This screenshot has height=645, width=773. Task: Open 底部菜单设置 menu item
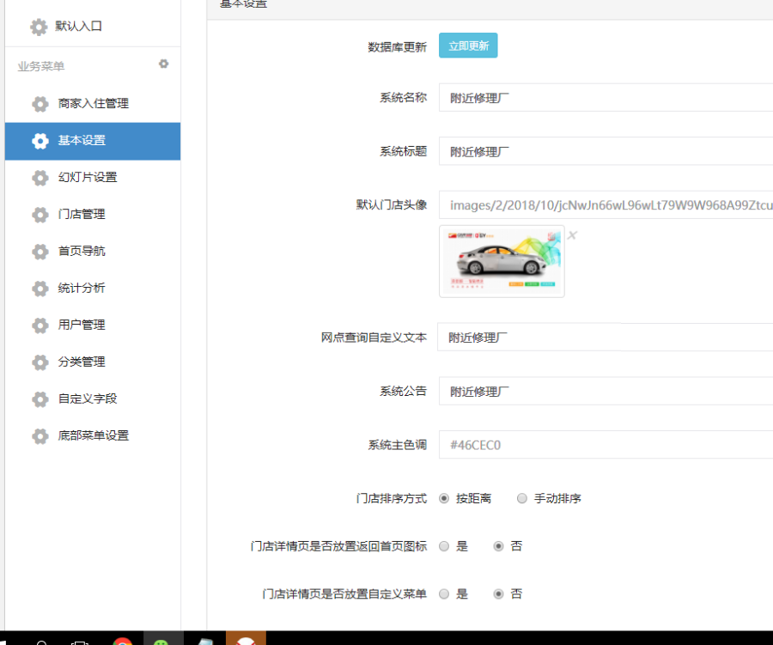point(93,436)
